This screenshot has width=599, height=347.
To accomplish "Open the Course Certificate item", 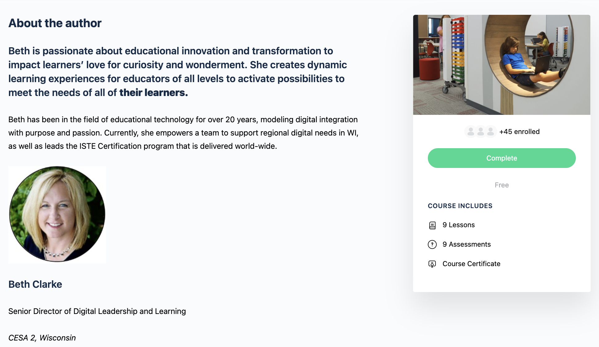I will (x=471, y=264).
